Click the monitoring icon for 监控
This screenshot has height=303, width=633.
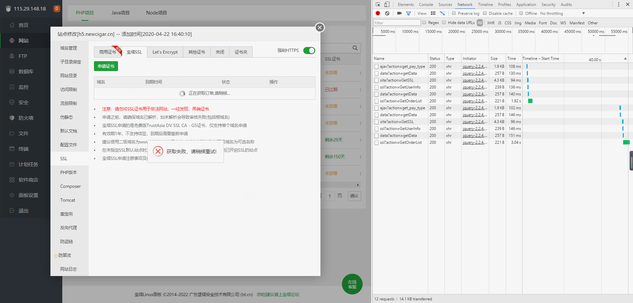[x=12, y=87]
